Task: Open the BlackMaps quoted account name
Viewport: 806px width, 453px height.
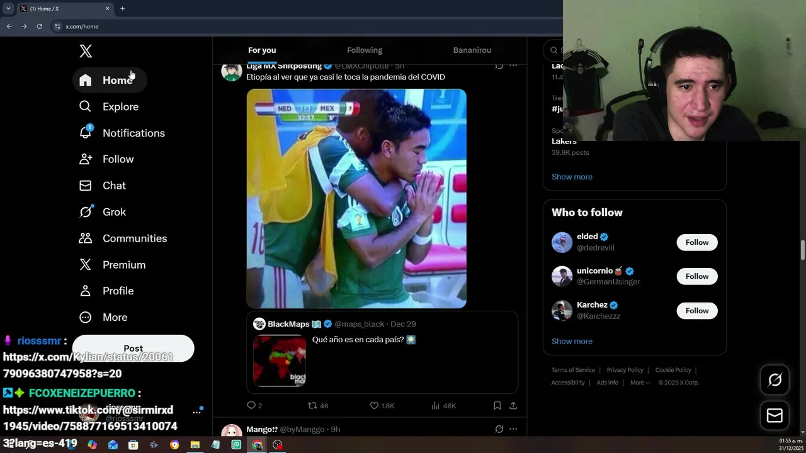Action: pyautogui.click(x=288, y=324)
